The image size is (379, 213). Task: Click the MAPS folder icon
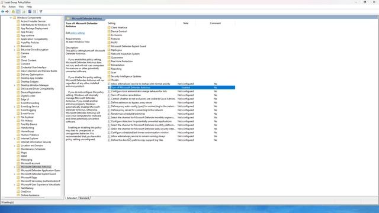click(109, 43)
